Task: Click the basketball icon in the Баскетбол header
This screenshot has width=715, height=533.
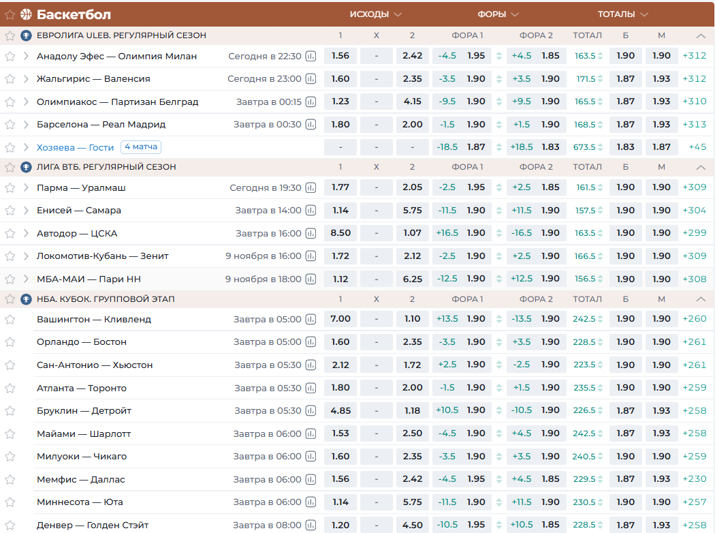Action: [x=26, y=14]
